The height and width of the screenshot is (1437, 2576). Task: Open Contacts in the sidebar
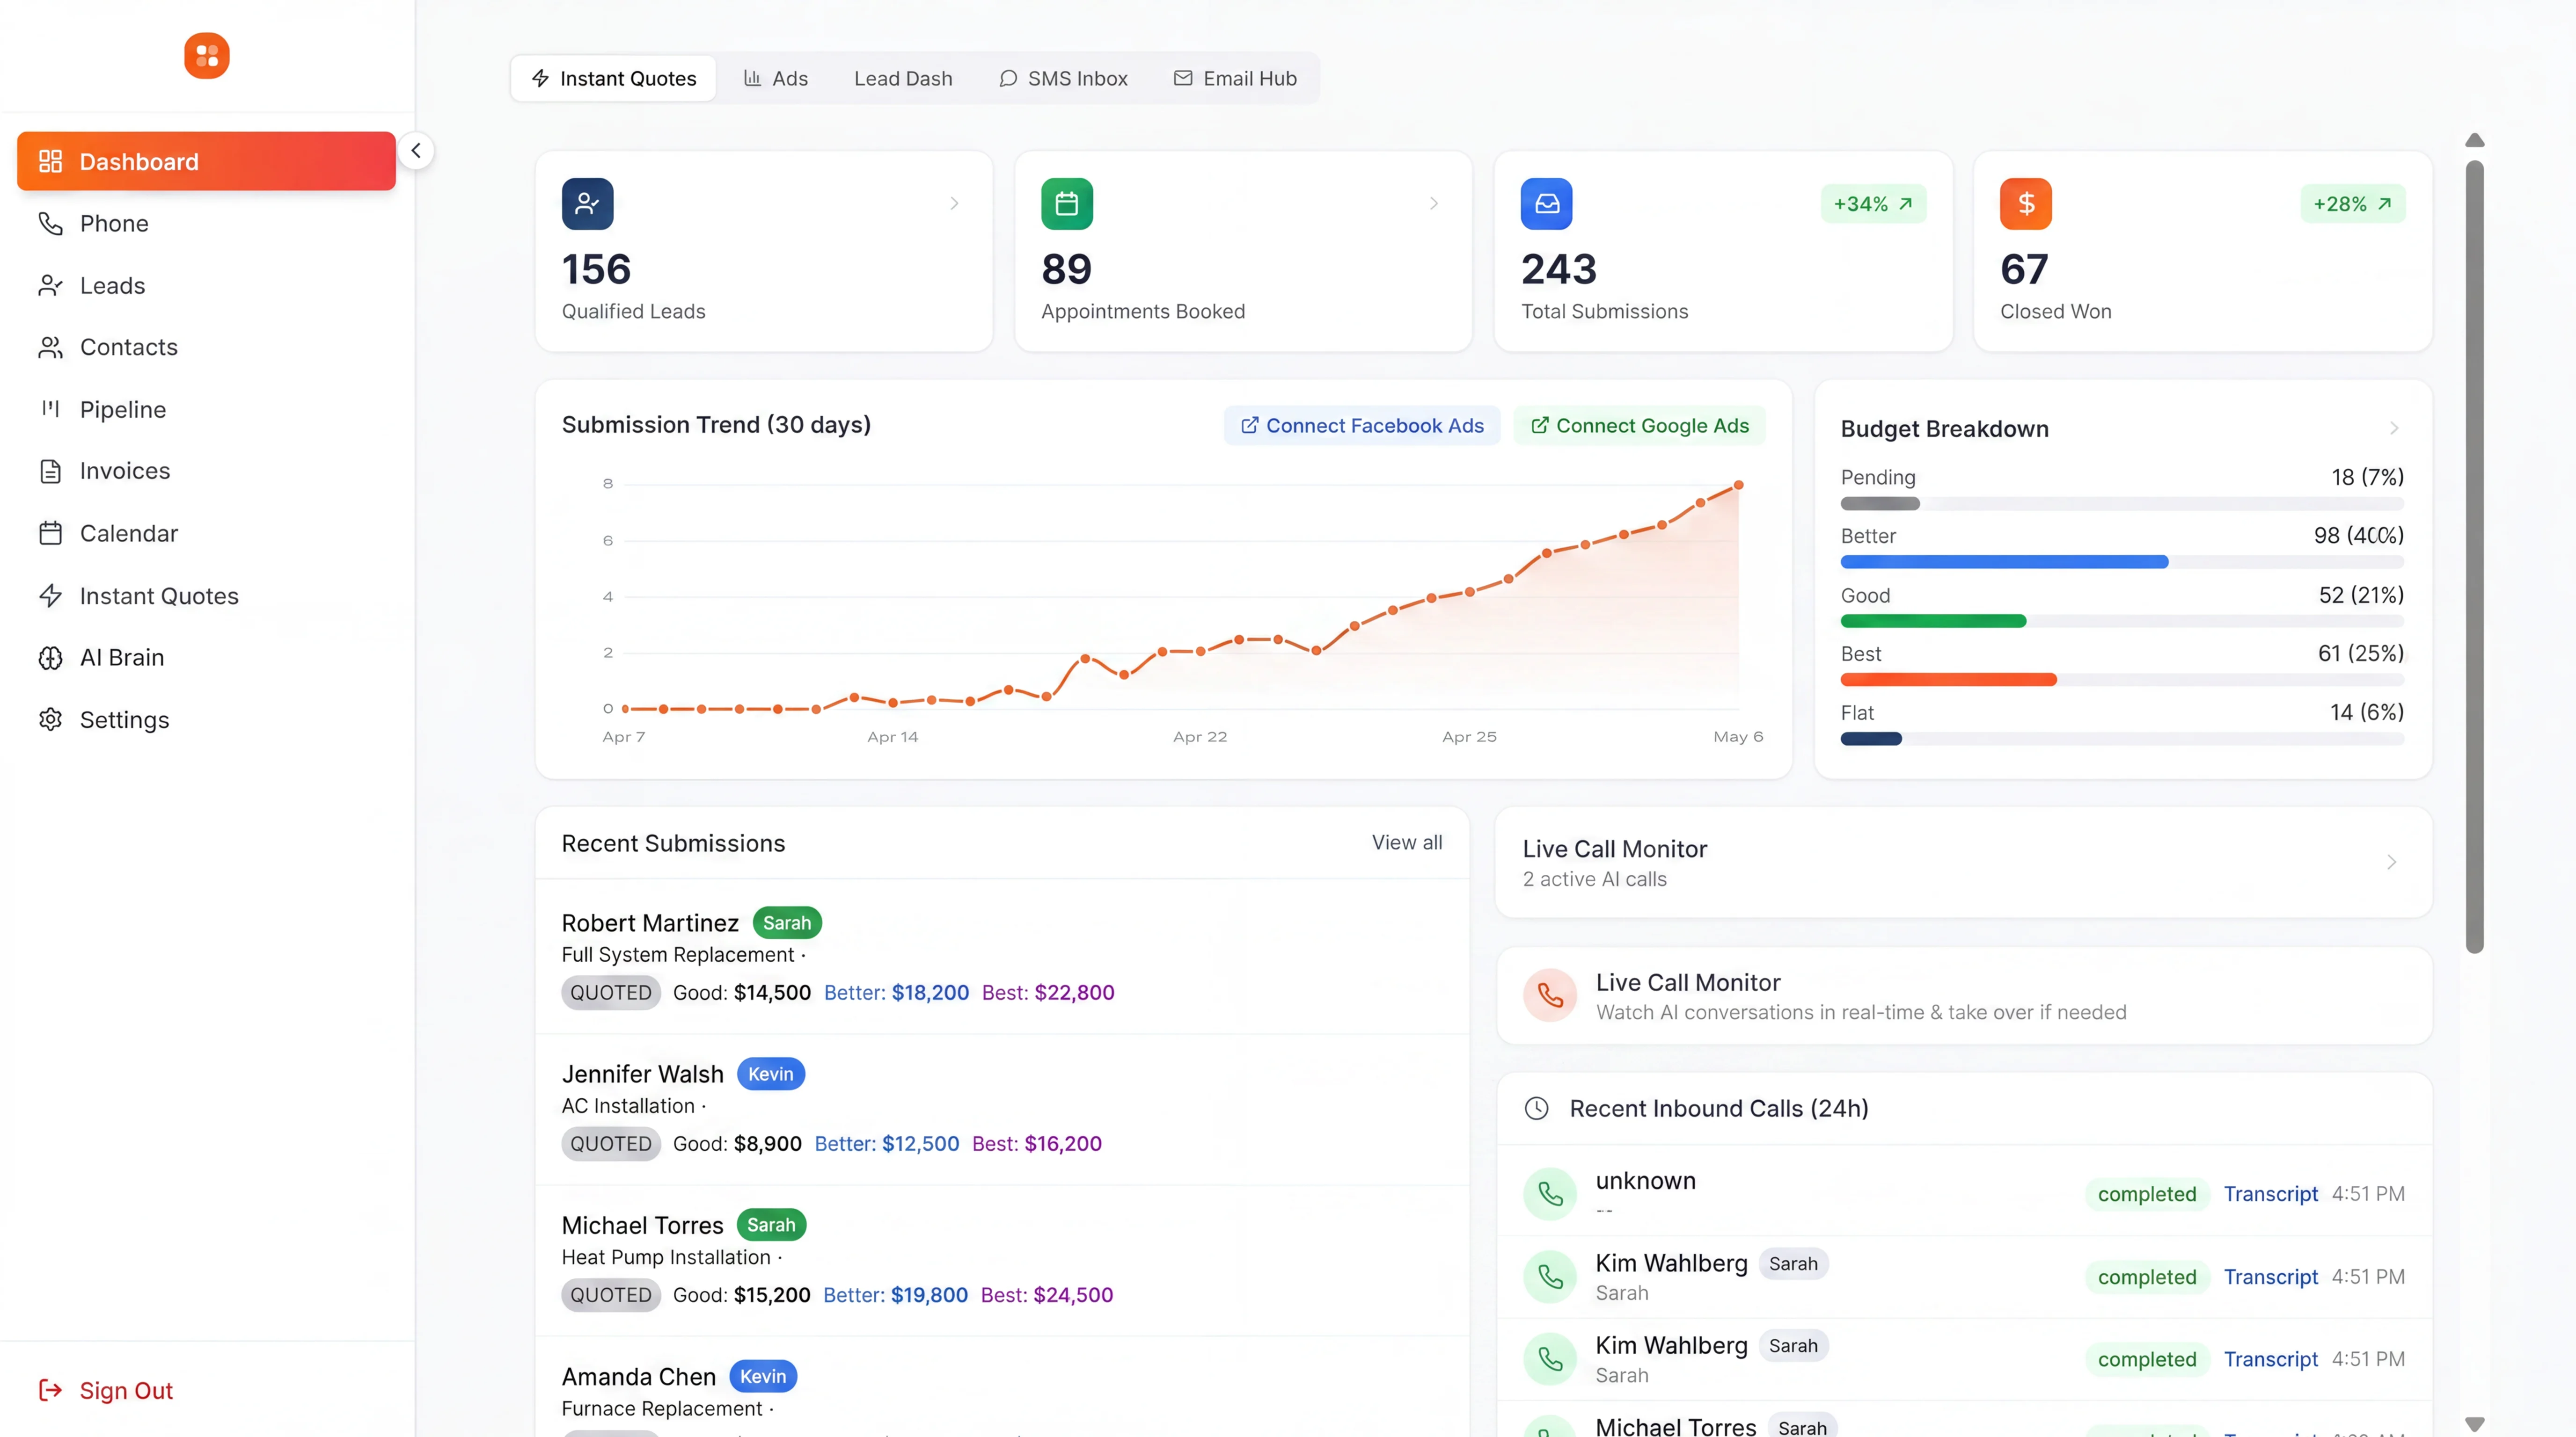click(x=206, y=347)
